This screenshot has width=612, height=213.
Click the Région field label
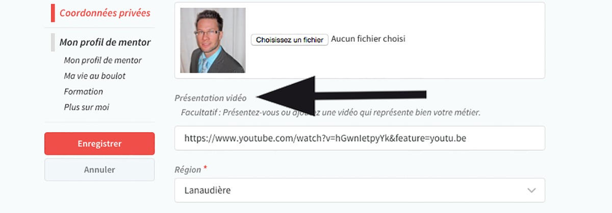pyautogui.click(x=188, y=168)
